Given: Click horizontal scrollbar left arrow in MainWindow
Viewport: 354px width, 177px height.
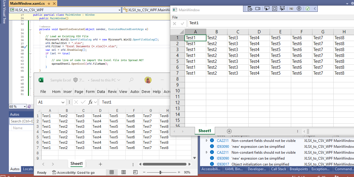Looking at the screenshot, I should point(304,131).
